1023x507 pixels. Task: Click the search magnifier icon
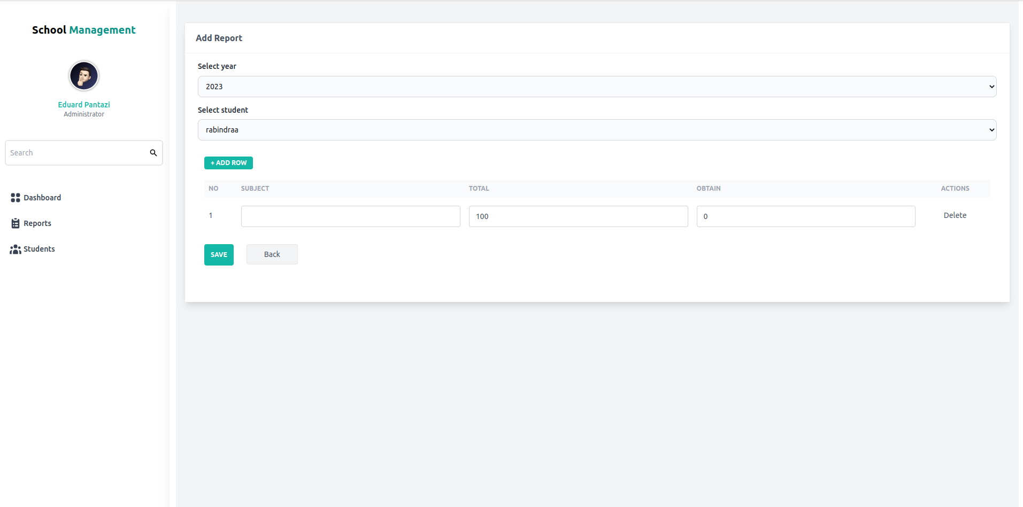tap(153, 153)
